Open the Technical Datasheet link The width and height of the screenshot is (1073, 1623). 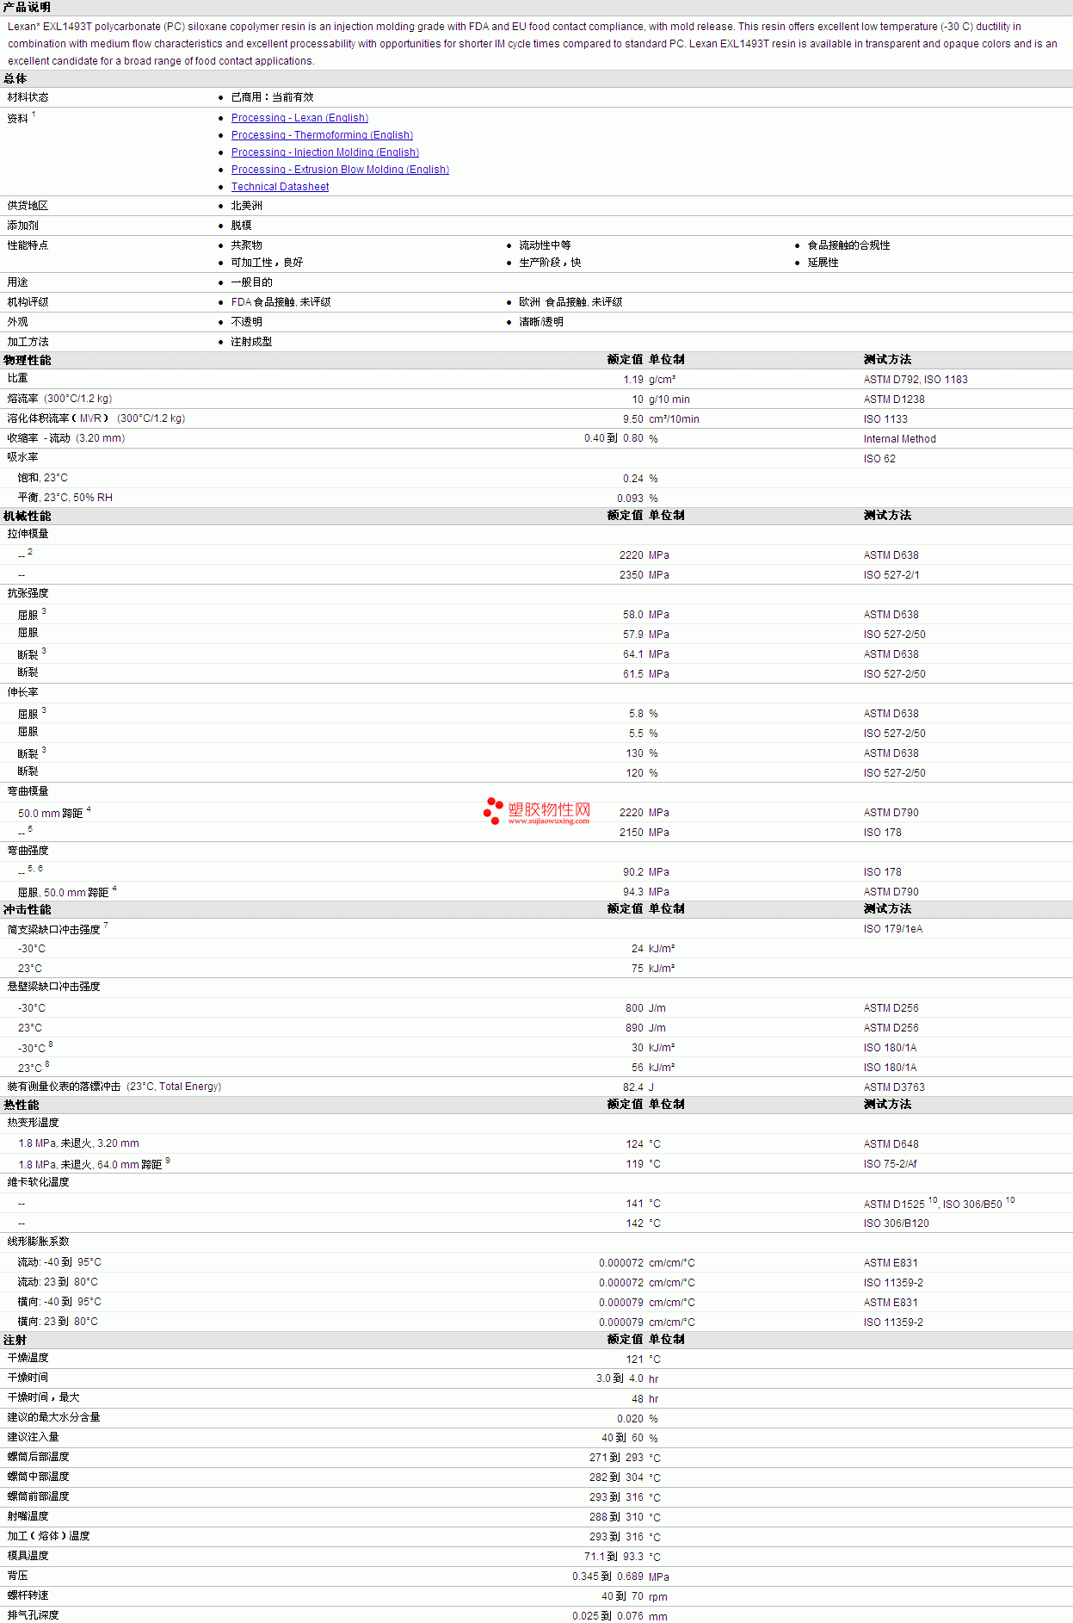(x=280, y=187)
